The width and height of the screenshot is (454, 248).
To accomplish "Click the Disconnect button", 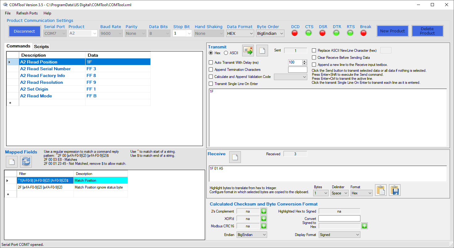I will point(24,31).
